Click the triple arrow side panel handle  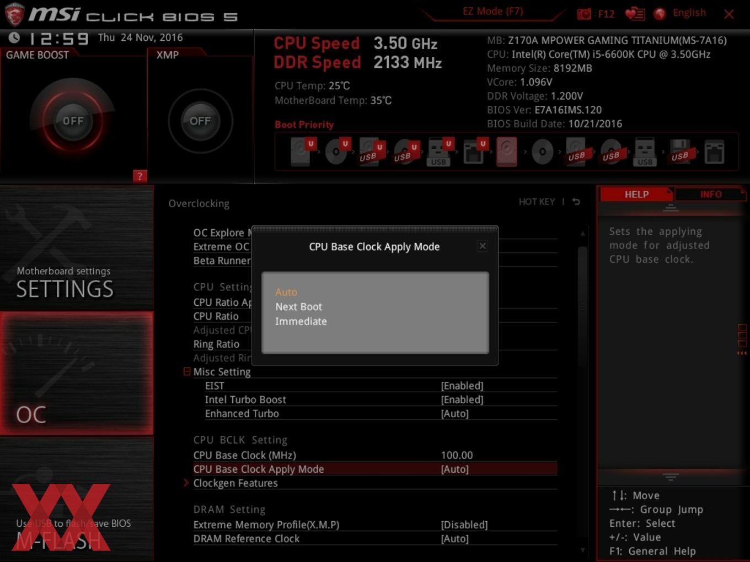742,353
